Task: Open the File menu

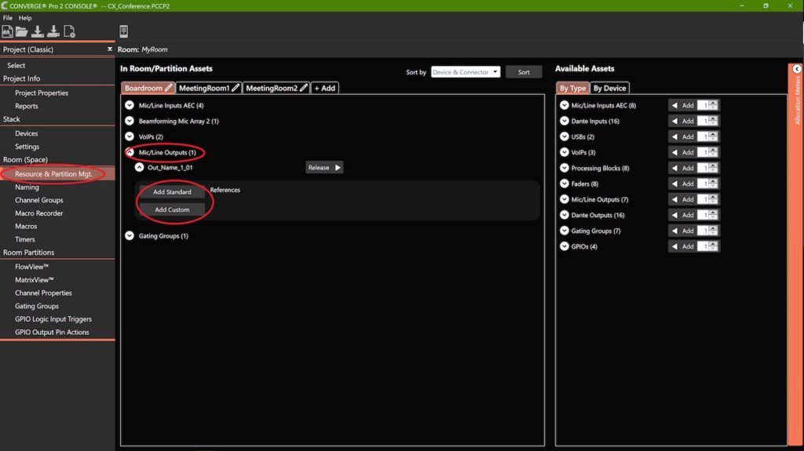Action: pos(8,17)
